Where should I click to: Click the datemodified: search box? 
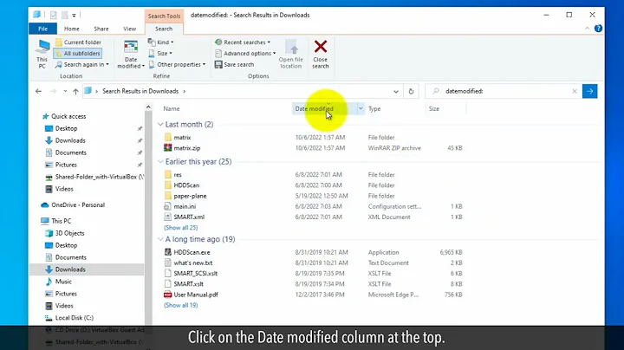(505, 91)
